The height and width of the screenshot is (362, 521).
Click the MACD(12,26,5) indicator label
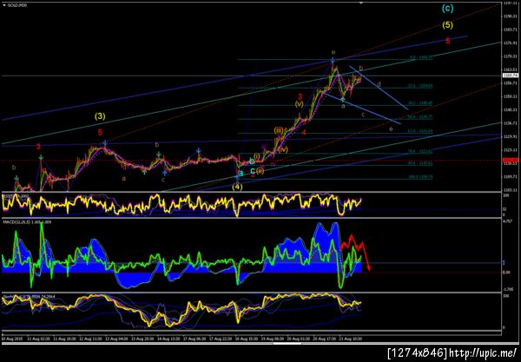coord(27,221)
